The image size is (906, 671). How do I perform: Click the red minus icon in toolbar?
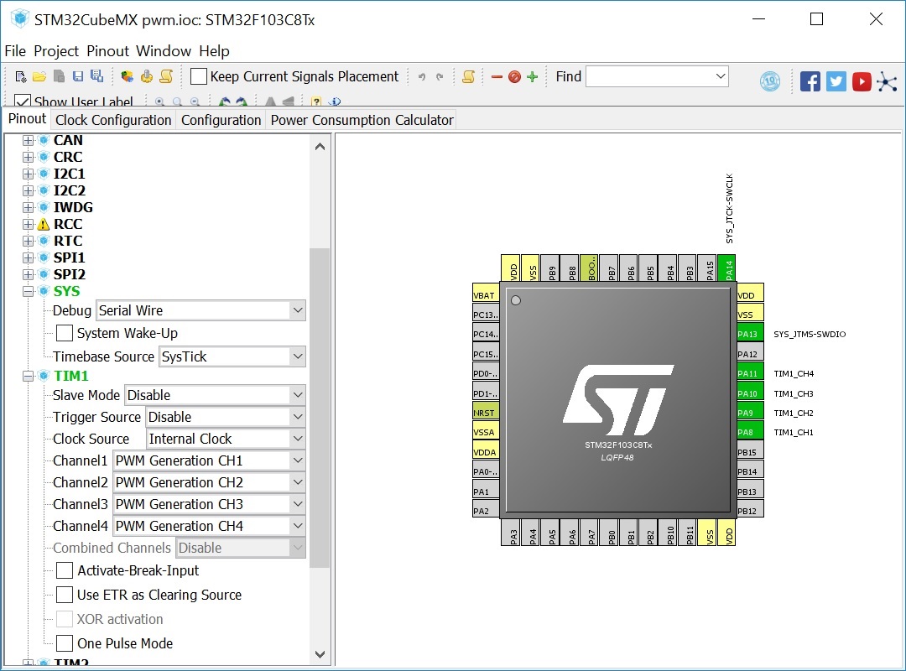[x=497, y=77]
